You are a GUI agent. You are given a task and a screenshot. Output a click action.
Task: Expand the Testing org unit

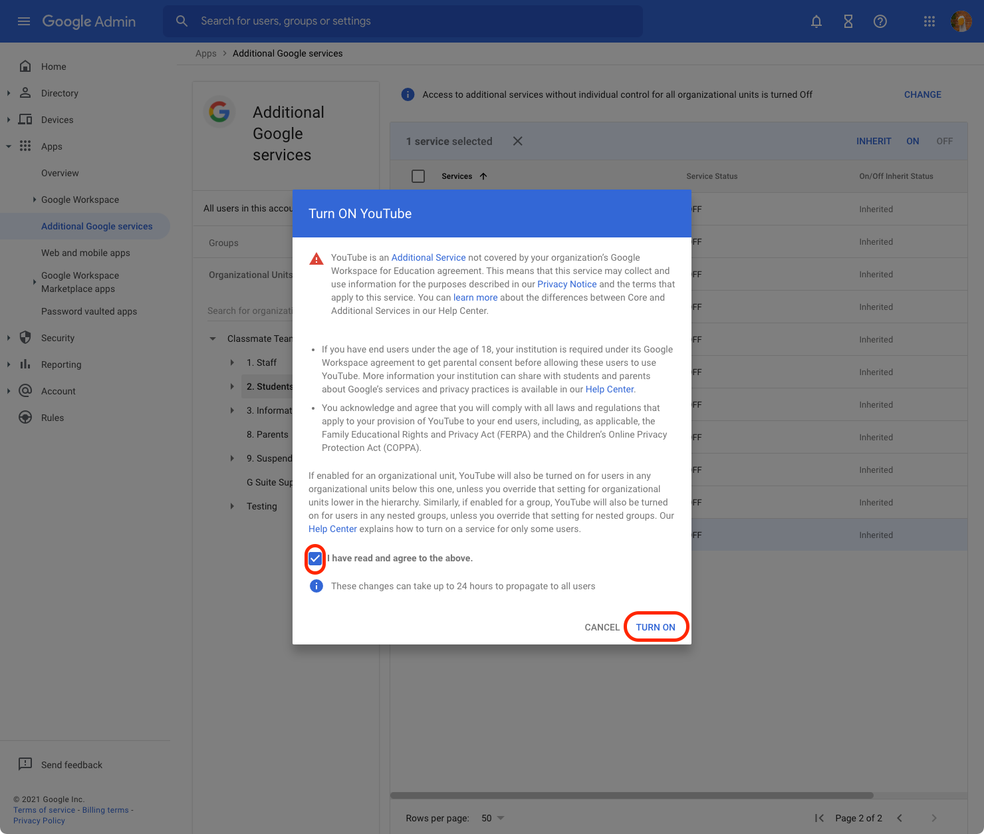[232, 506]
